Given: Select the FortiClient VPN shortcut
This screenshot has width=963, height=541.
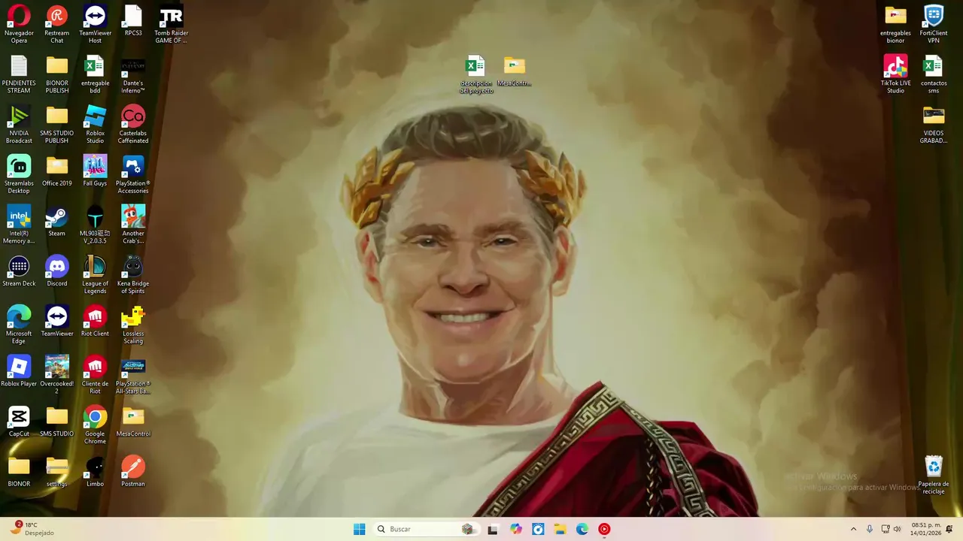Looking at the screenshot, I should click(x=934, y=24).
